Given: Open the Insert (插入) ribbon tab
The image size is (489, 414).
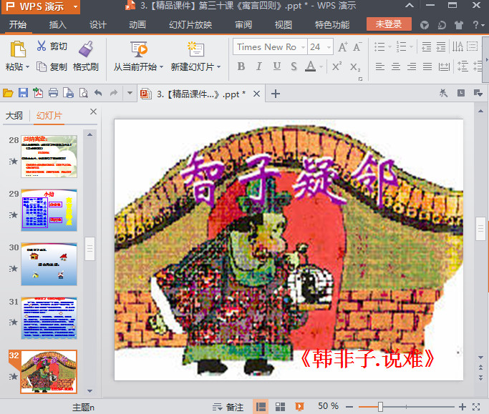Looking at the screenshot, I should click(x=58, y=24).
